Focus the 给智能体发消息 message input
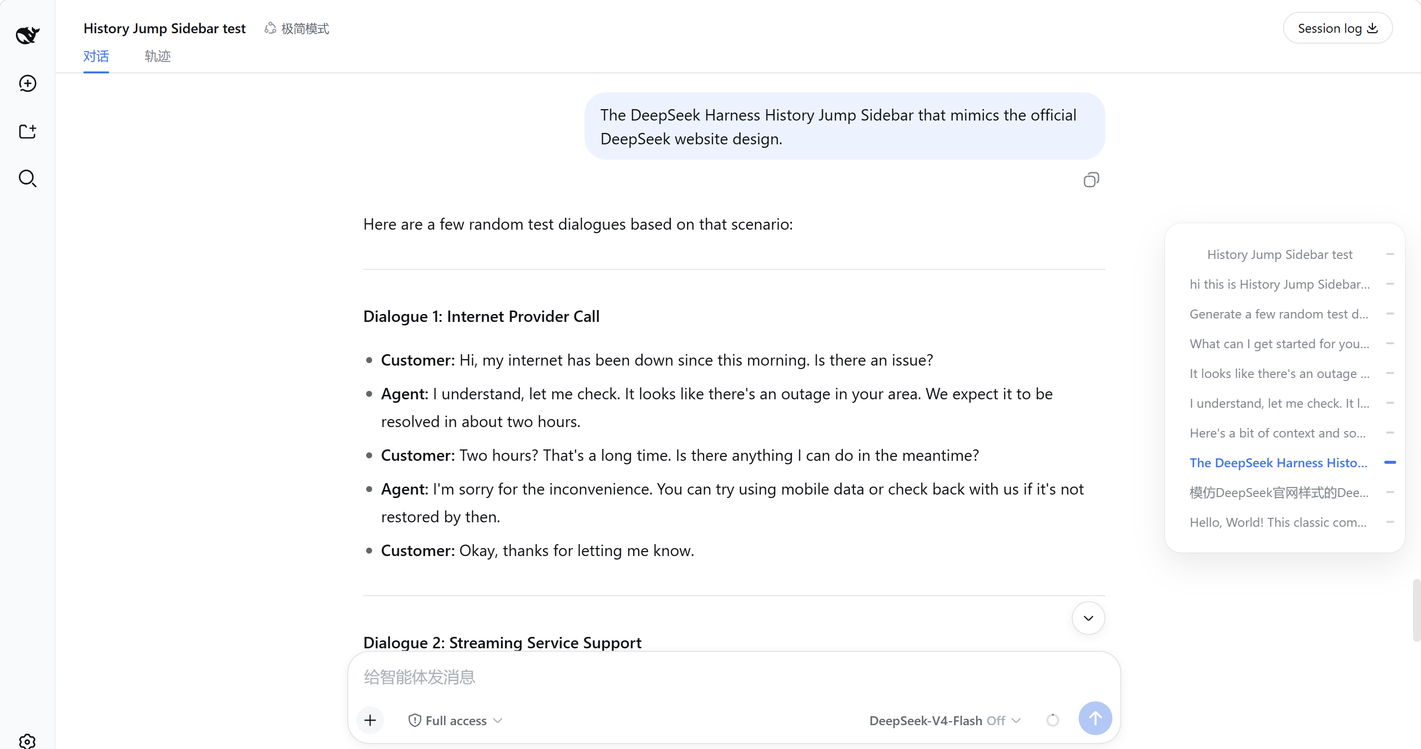Image resolution: width=1421 pixels, height=749 pixels. 734,677
